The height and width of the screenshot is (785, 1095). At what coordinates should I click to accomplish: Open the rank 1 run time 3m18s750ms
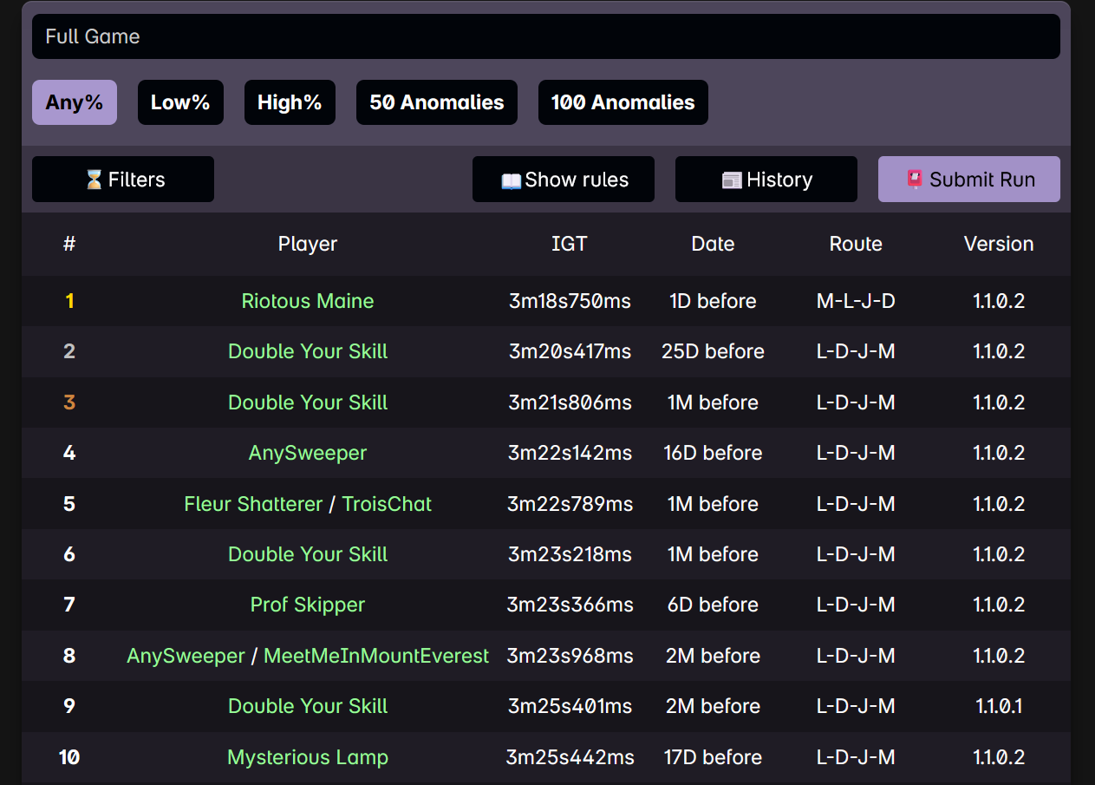(x=570, y=301)
